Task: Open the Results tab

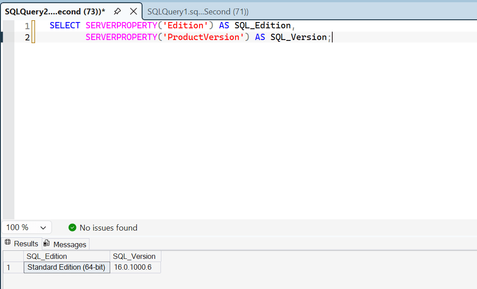Action: pyautogui.click(x=22, y=244)
